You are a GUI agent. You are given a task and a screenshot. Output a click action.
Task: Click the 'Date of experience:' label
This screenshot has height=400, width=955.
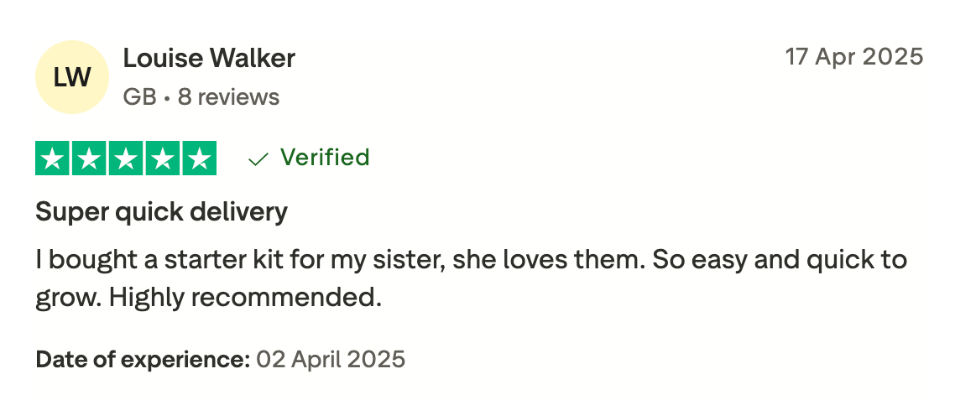[143, 360]
